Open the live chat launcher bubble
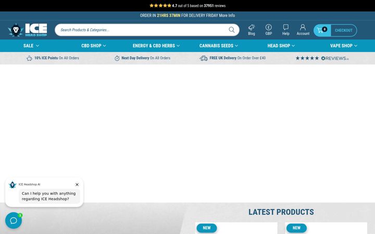Image resolution: width=375 pixels, height=234 pixels. (14, 220)
